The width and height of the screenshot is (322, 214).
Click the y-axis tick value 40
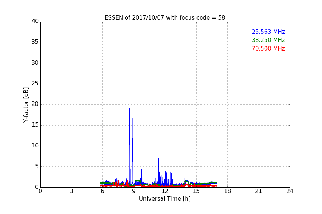[35, 21]
